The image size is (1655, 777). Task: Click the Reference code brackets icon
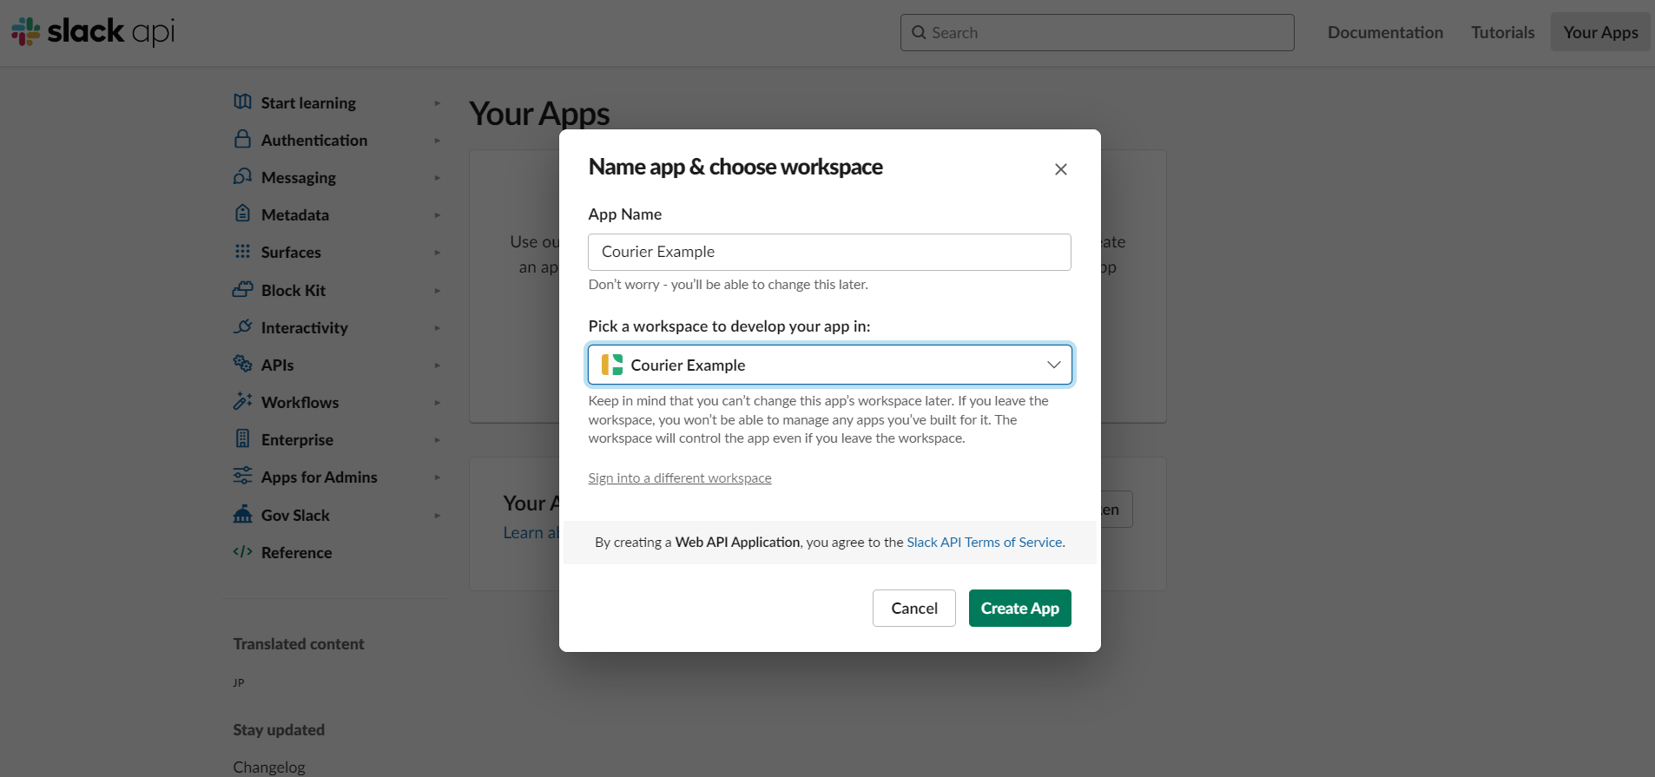click(x=243, y=551)
